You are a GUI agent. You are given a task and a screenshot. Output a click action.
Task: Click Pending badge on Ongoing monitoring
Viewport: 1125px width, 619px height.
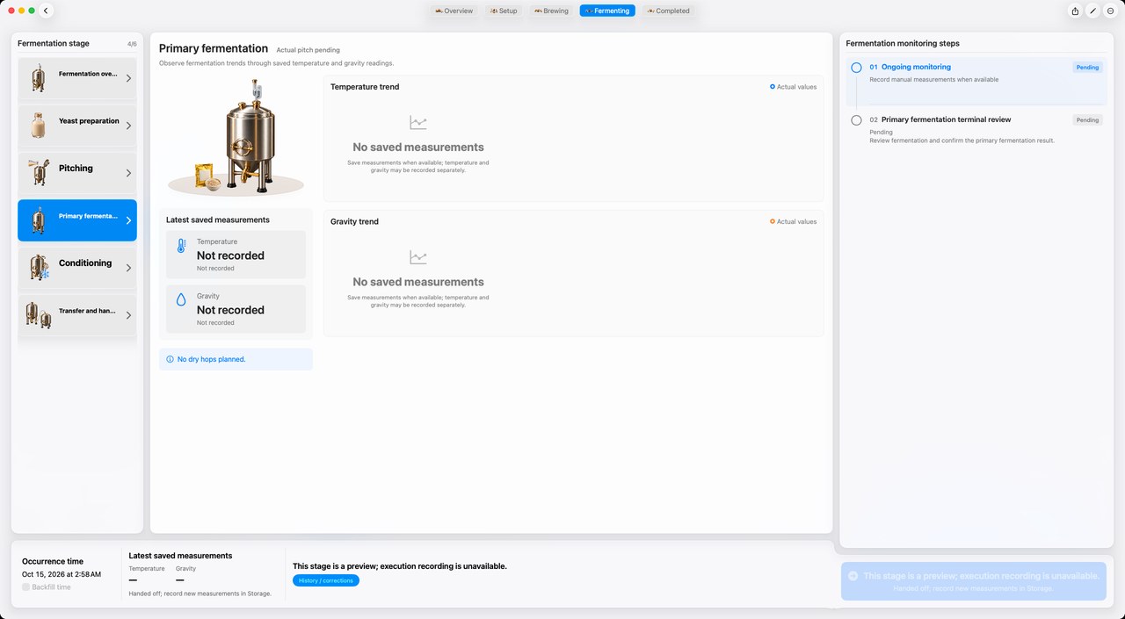tap(1088, 67)
